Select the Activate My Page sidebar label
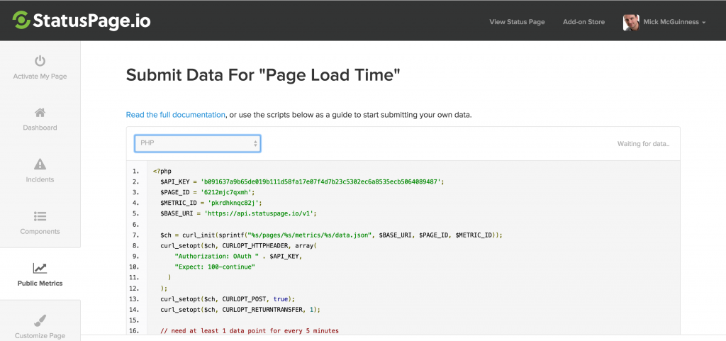 tap(40, 77)
